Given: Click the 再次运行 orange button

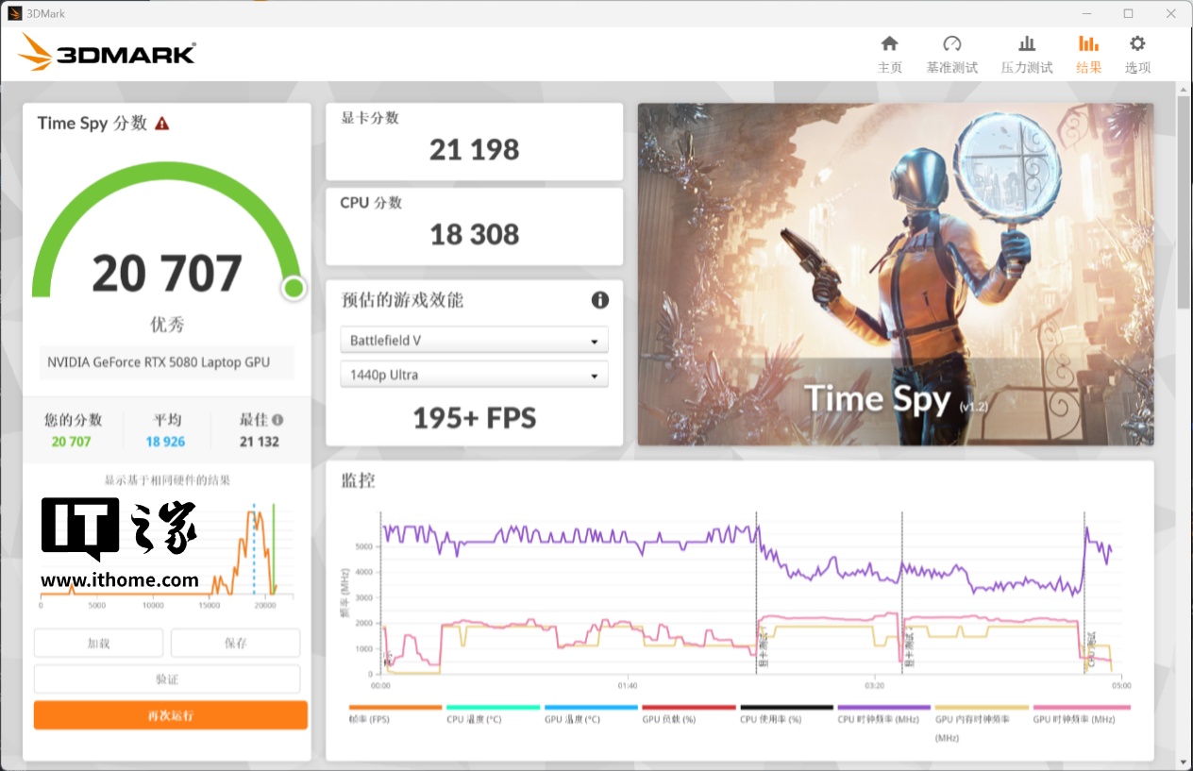Looking at the screenshot, I should point(171,715).
